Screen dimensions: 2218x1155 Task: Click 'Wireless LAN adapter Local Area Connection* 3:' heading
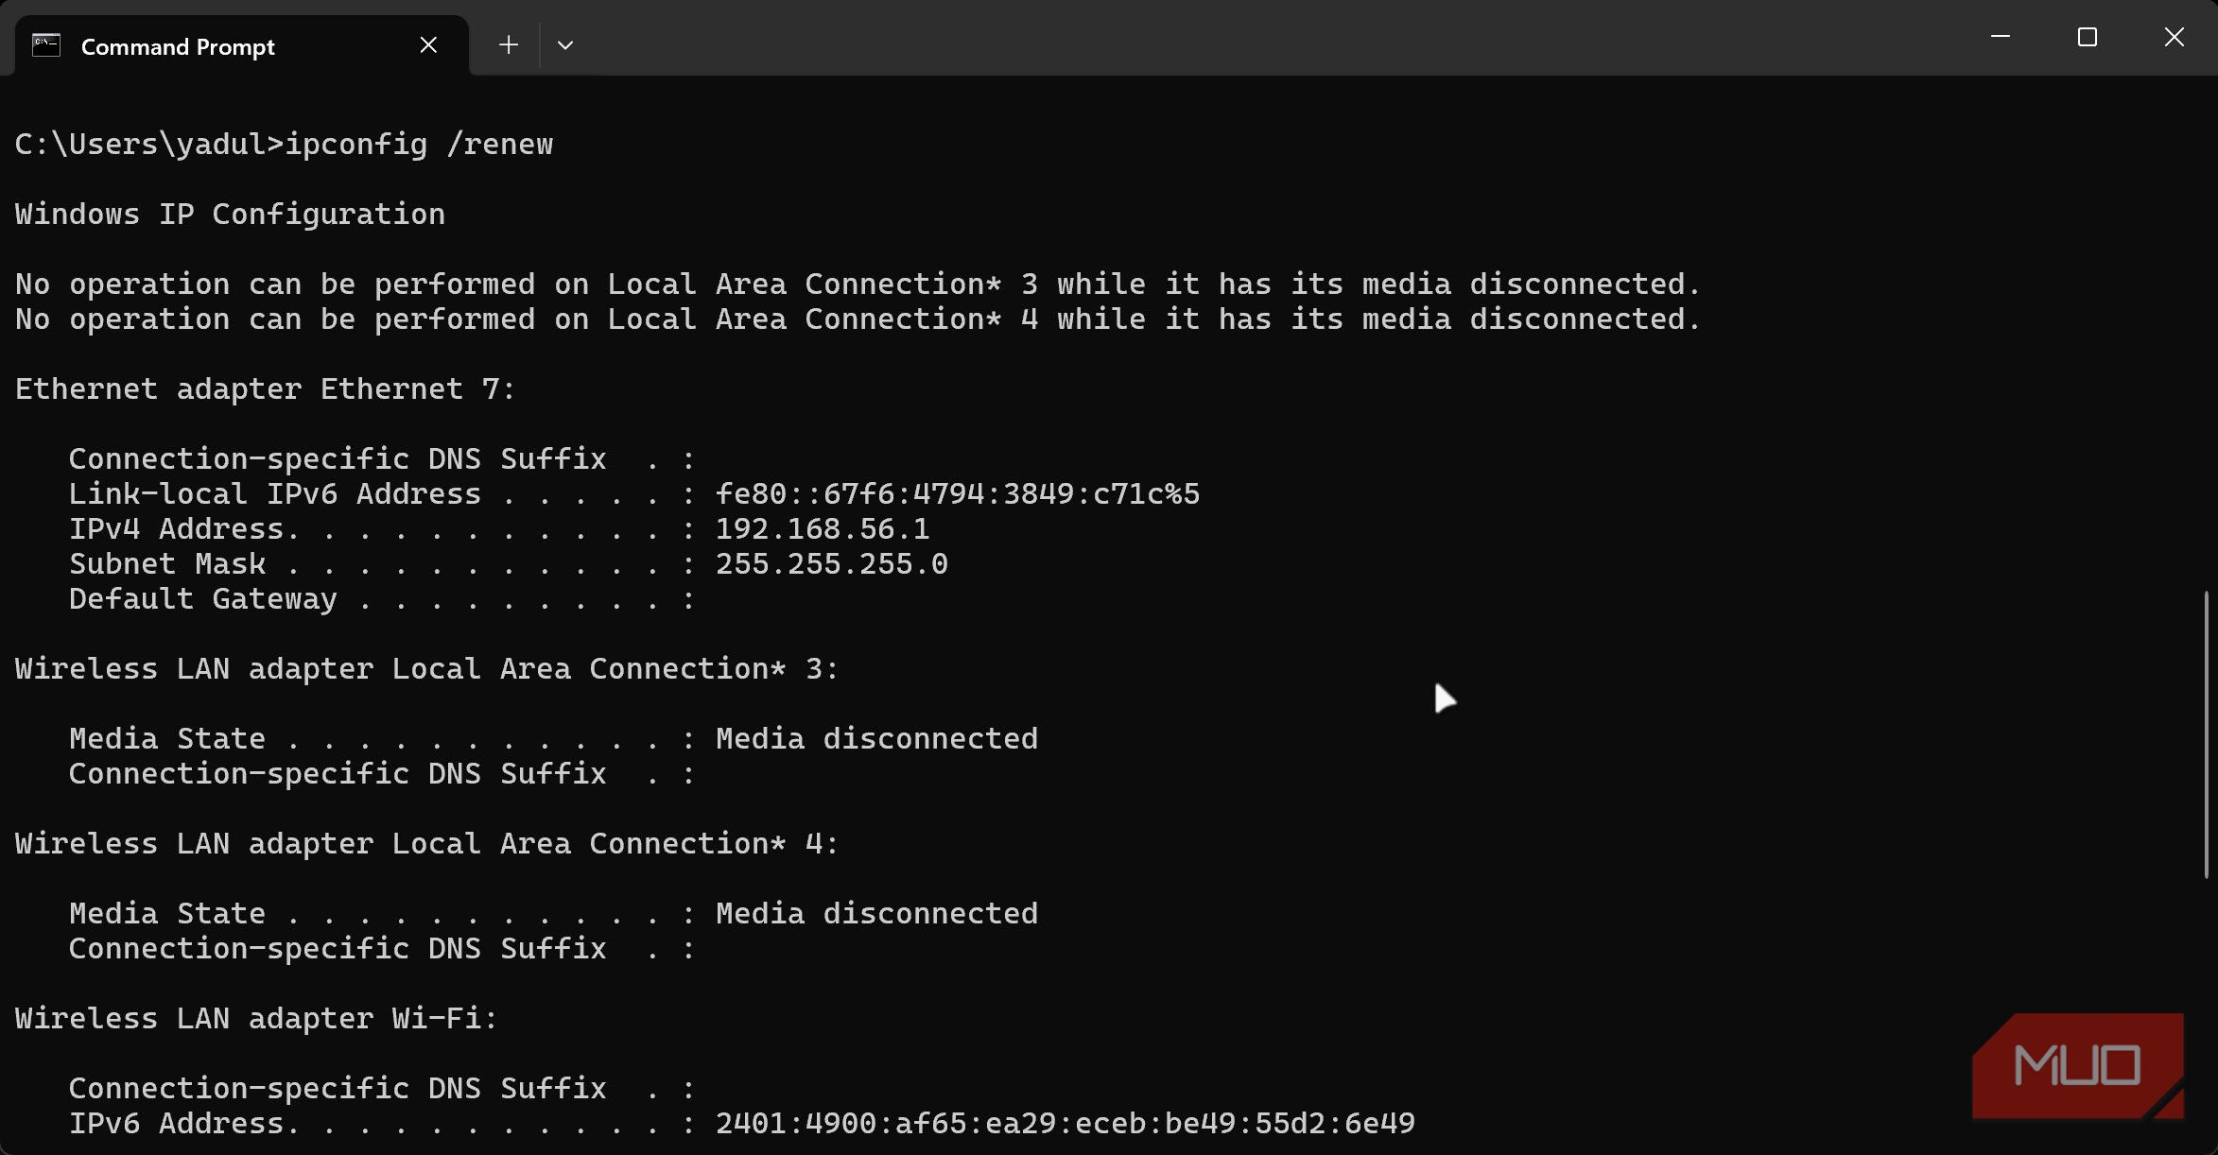pos(426,668)
